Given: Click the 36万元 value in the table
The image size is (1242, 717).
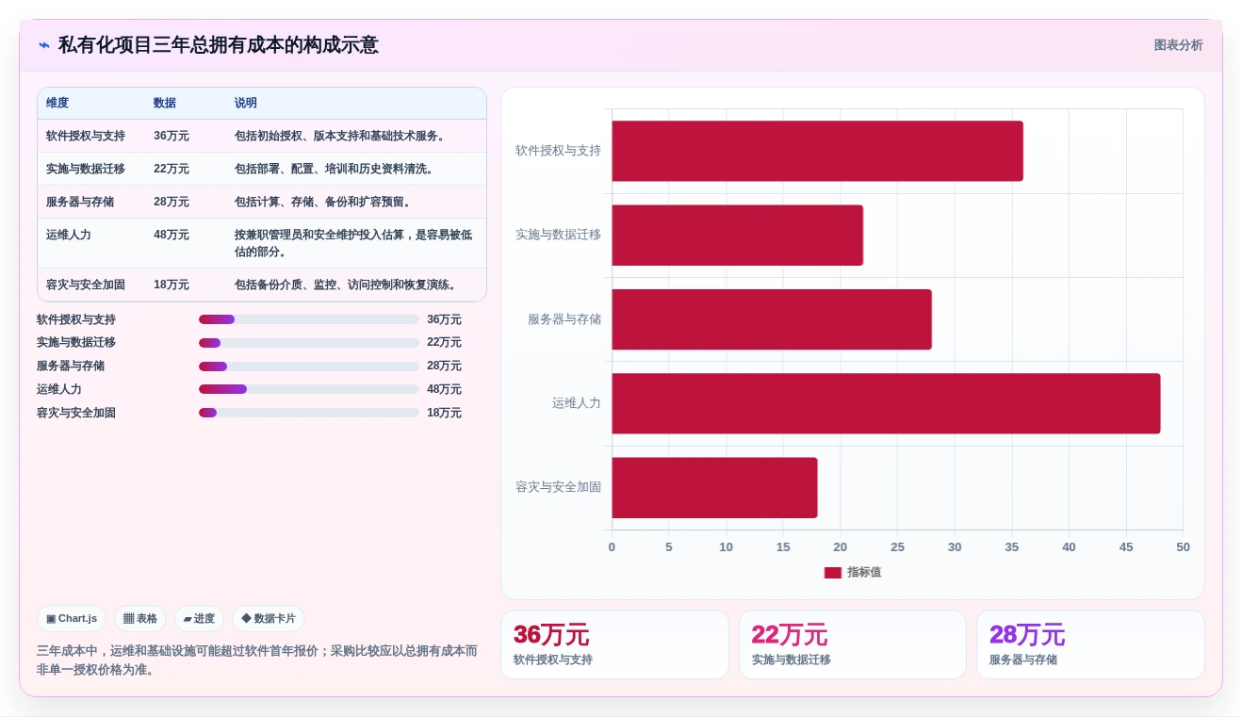Looking at the screenshot, I should point(172,136).
